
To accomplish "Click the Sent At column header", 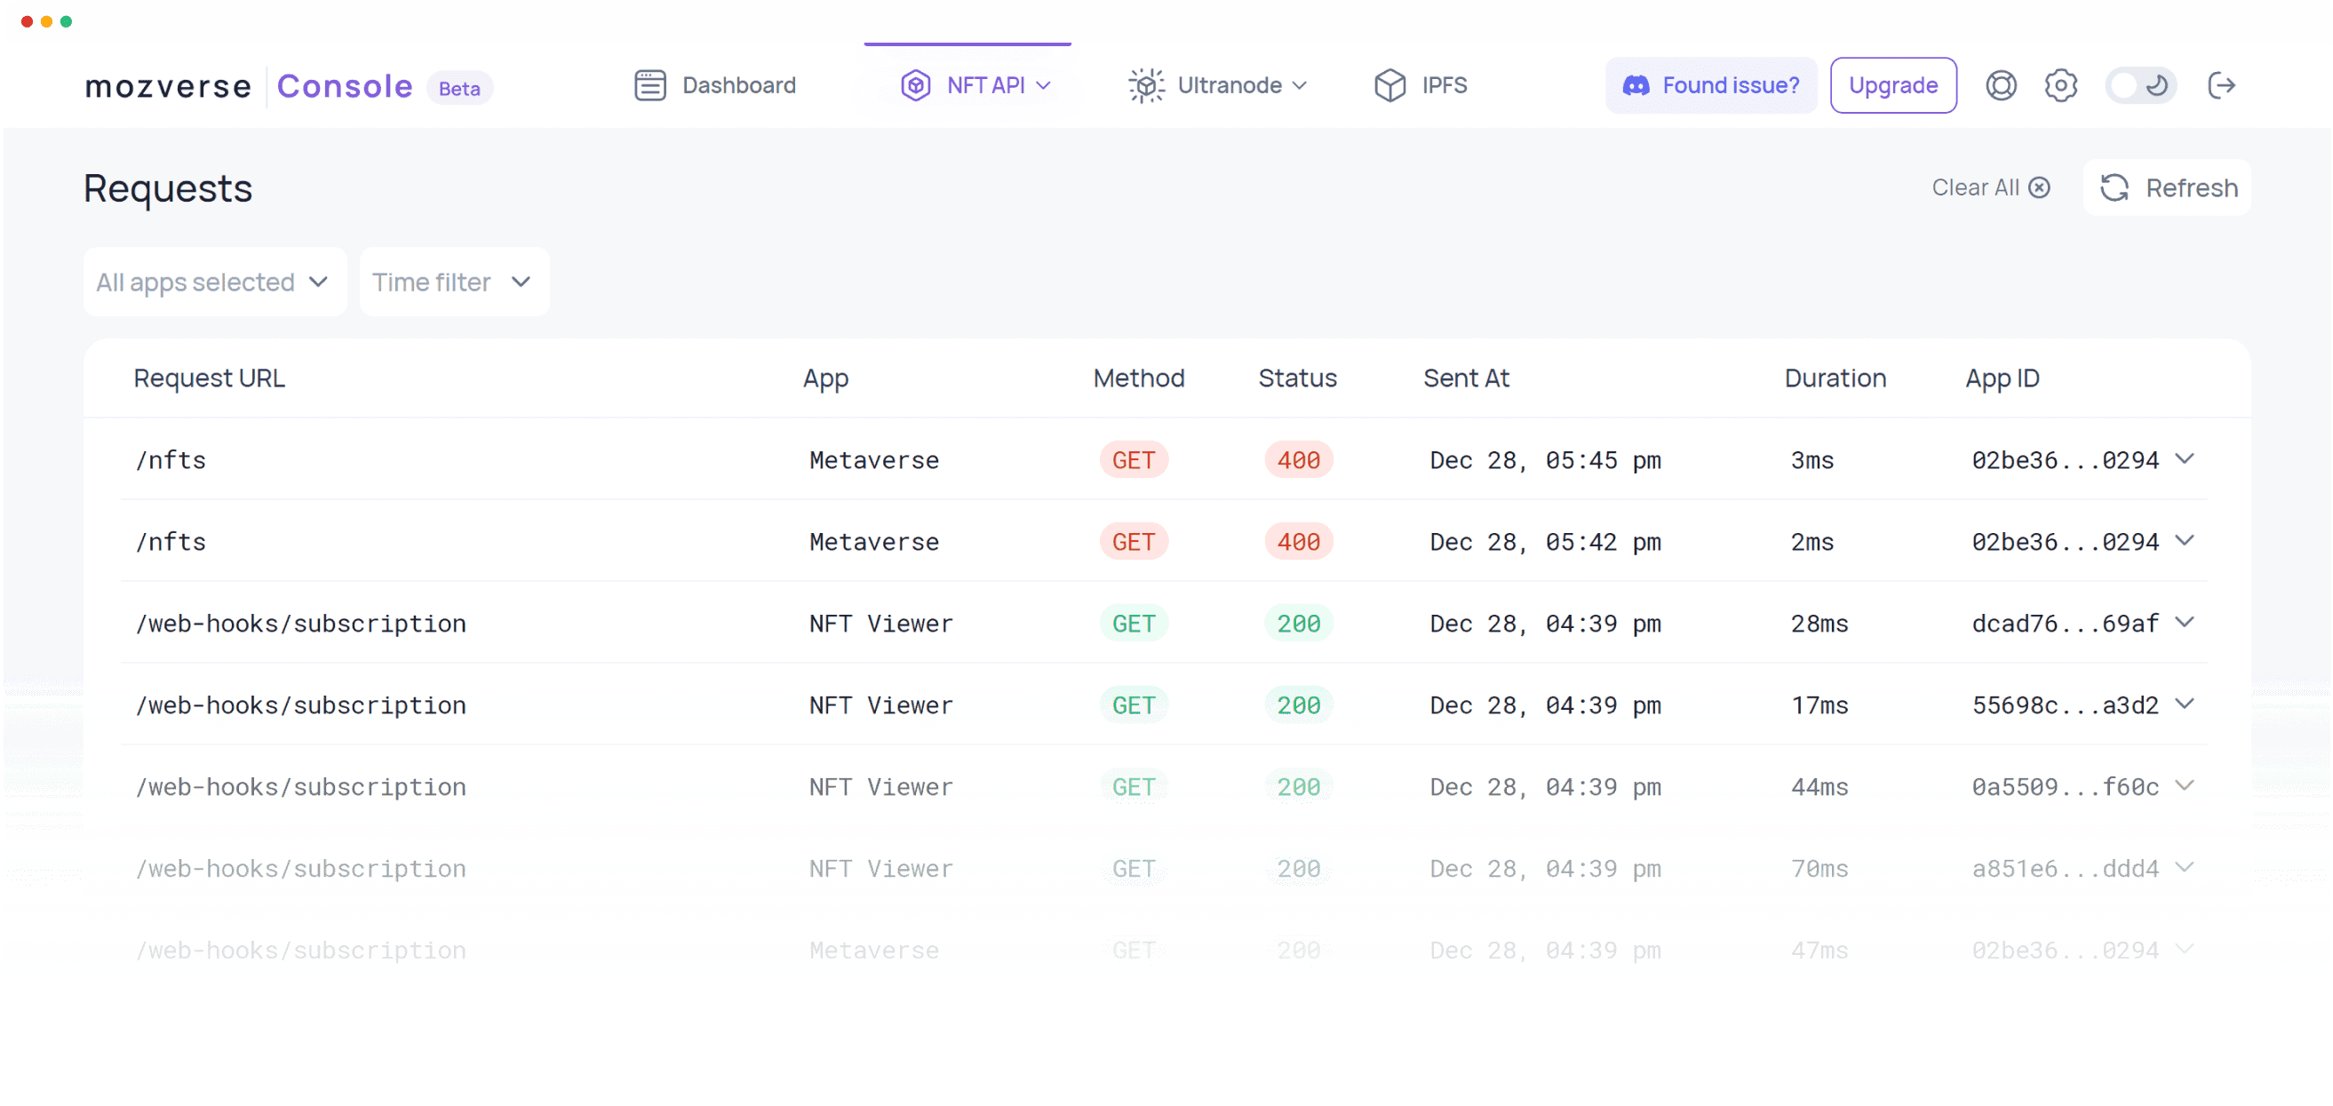I will point(1466,378).
